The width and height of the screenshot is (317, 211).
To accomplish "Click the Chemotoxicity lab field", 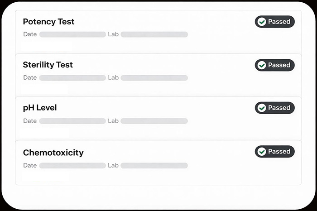I will tap(154, 166).
